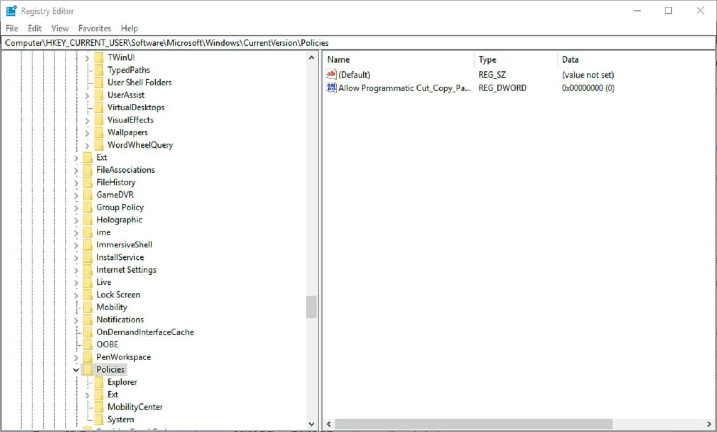Click the Registry Editor app icon in title bar
Image resolution: width=717 pixels, height=432 pixels.
(x=11, y=11)
